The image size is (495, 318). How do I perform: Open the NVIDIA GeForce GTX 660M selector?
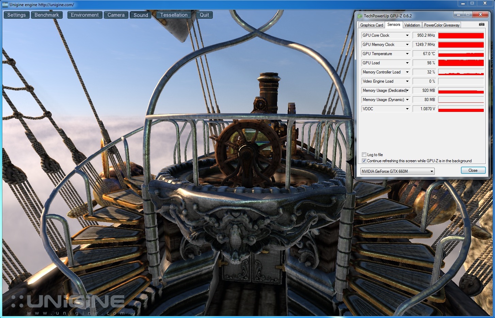point(397,171)
